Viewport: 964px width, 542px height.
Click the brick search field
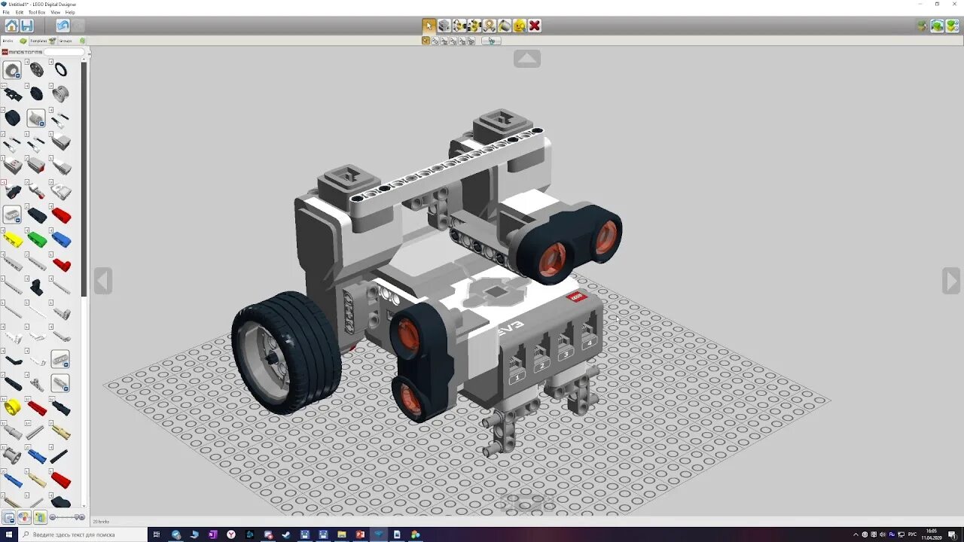63,52
